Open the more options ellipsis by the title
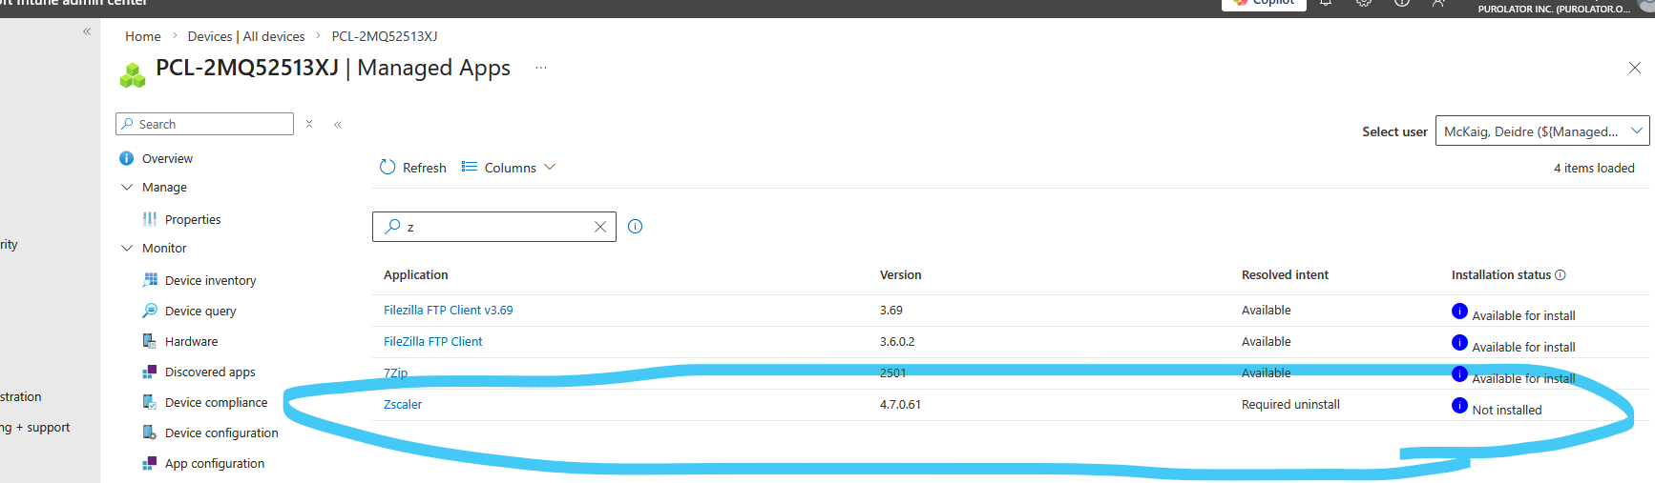 click(541, 68)
